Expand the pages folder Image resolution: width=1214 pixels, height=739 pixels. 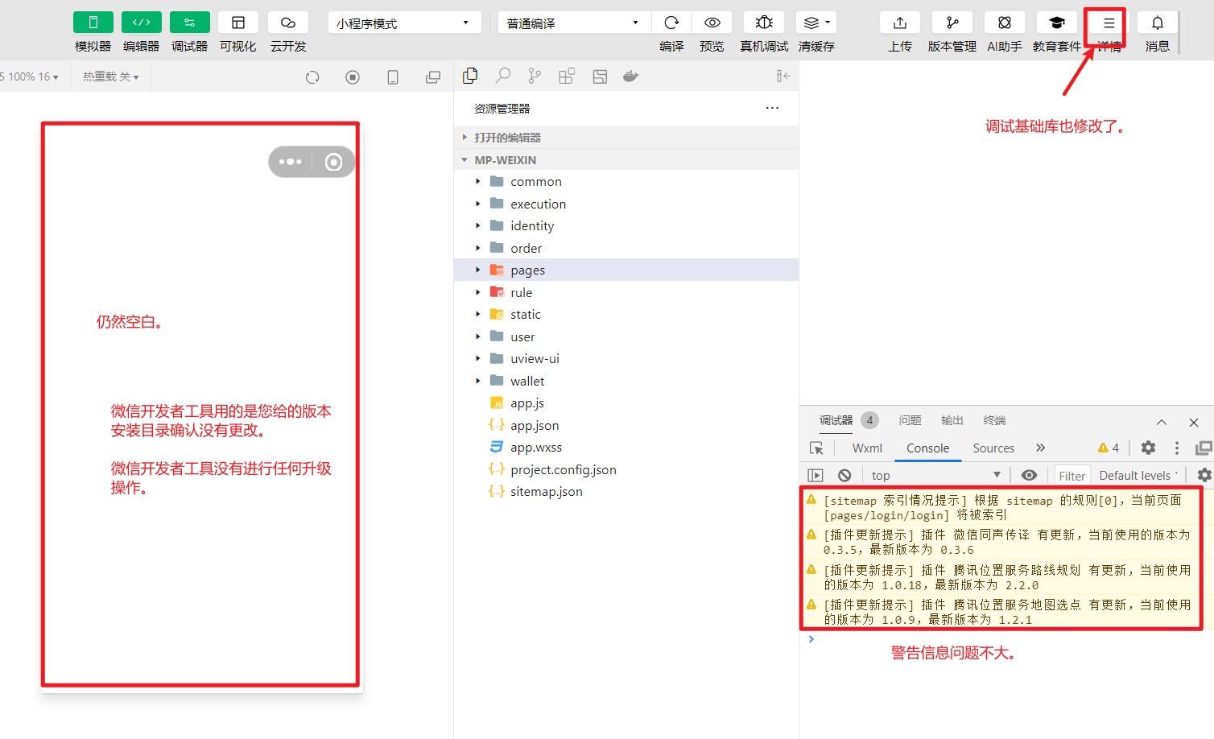coord(626,270)
